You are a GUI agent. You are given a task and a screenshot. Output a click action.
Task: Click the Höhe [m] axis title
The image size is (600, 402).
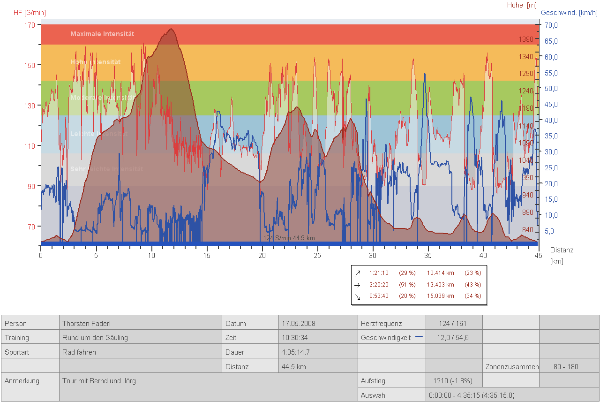522,5
